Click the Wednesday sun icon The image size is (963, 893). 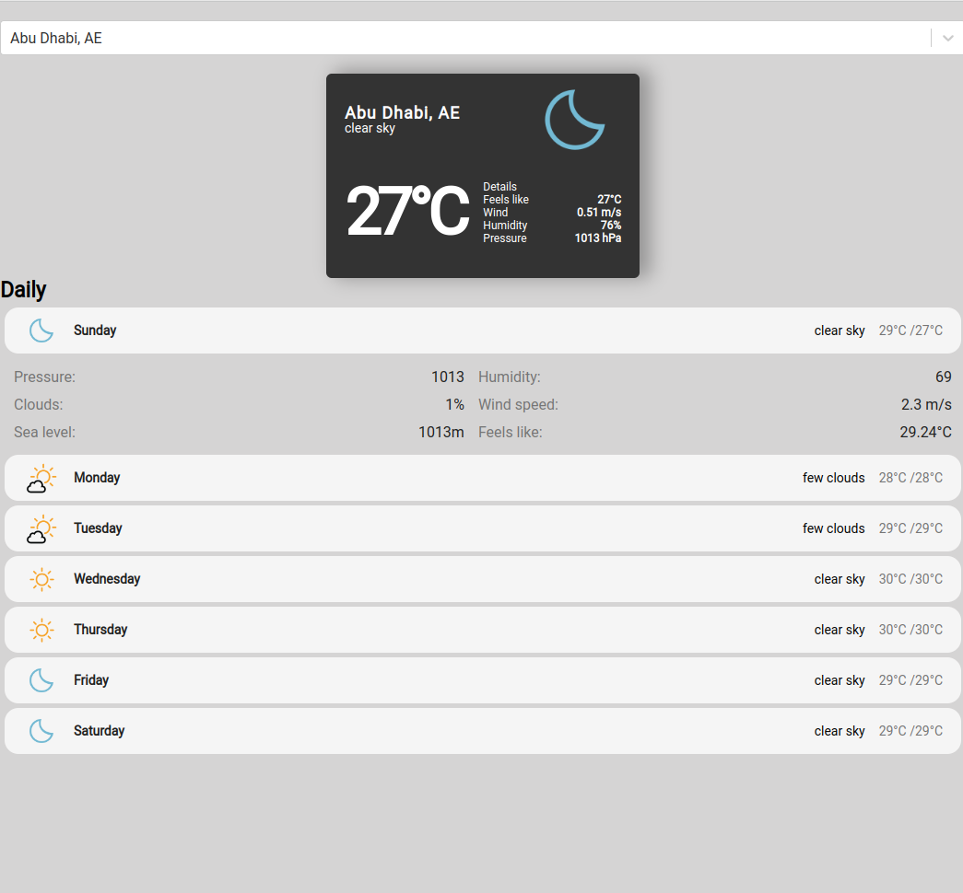[x=41, y=579]
